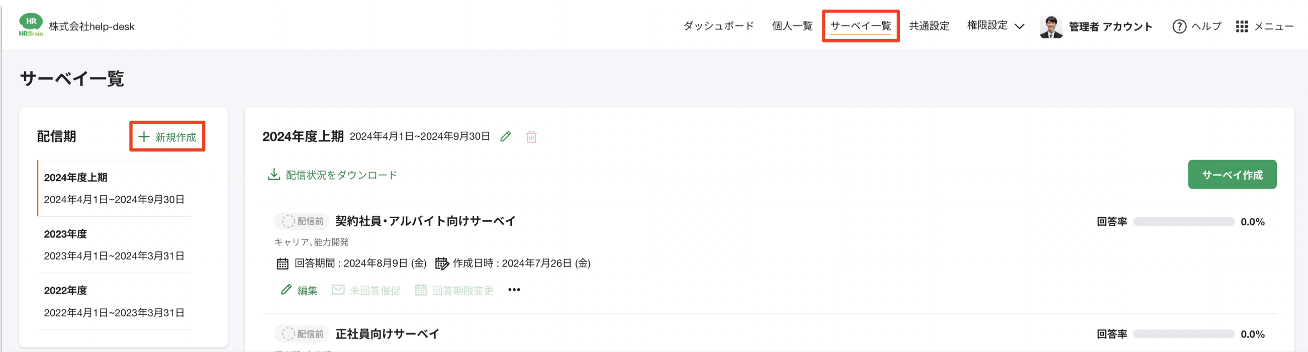Click the download icon next to 配信状況をダウンロード

[273, 174]
